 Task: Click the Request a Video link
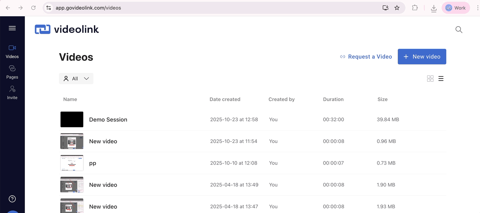coord(366,57)
